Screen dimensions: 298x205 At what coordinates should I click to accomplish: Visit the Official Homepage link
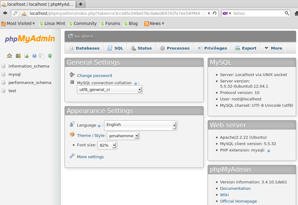point(238,201)
